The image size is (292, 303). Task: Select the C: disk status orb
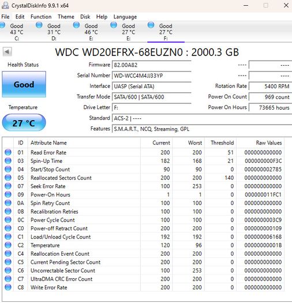2,25
